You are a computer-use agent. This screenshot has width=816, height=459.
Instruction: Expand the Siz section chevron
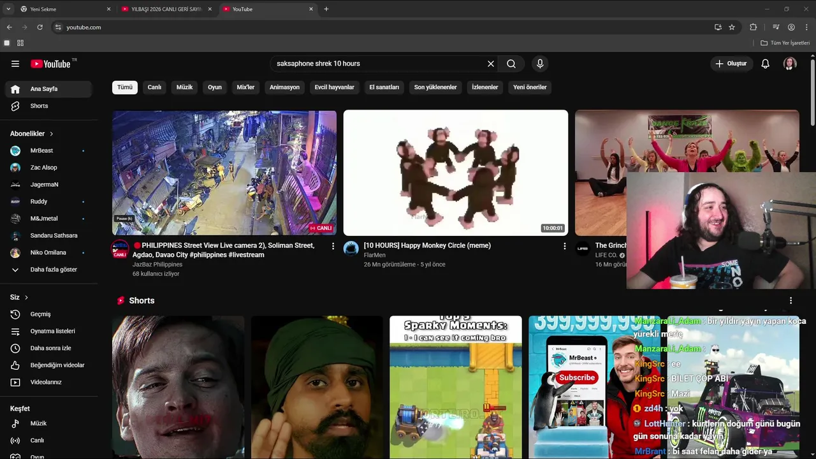click(x=26, y=298)
